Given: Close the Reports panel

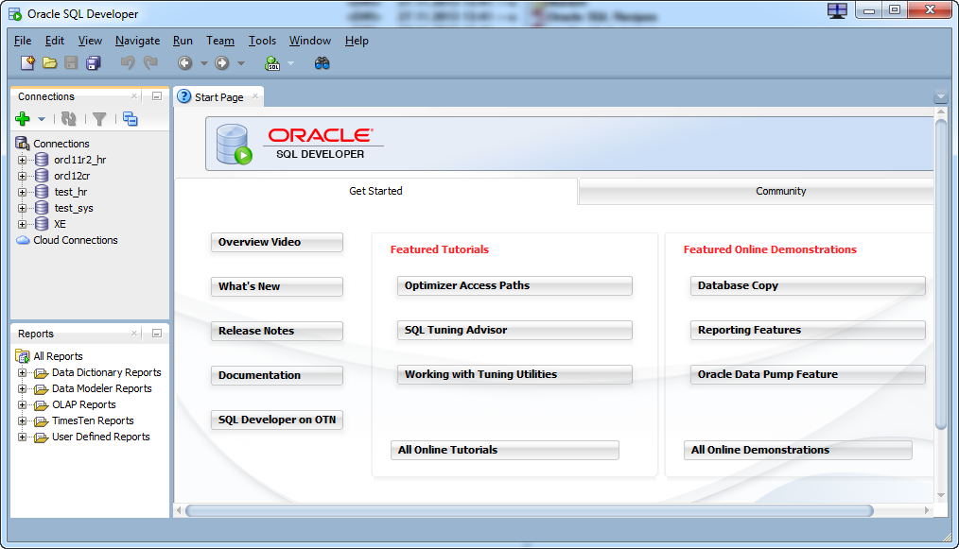Looking at the screenshot, I should pyautogui.click(x=134, y=334).
